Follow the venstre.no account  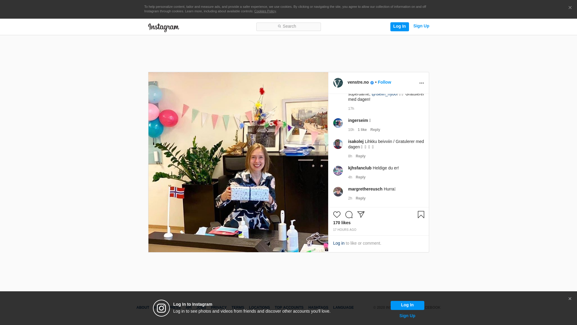coord(384,82)
